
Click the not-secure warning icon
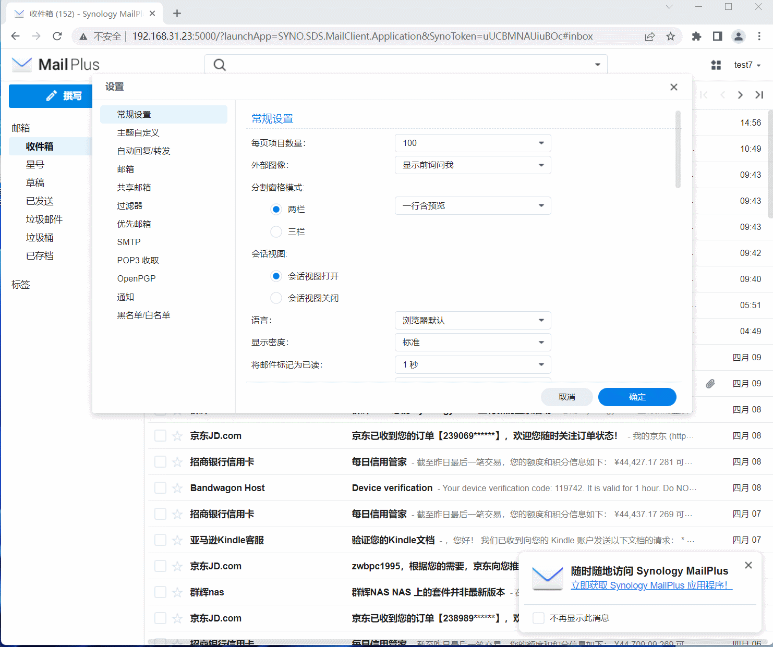point(83,36)
